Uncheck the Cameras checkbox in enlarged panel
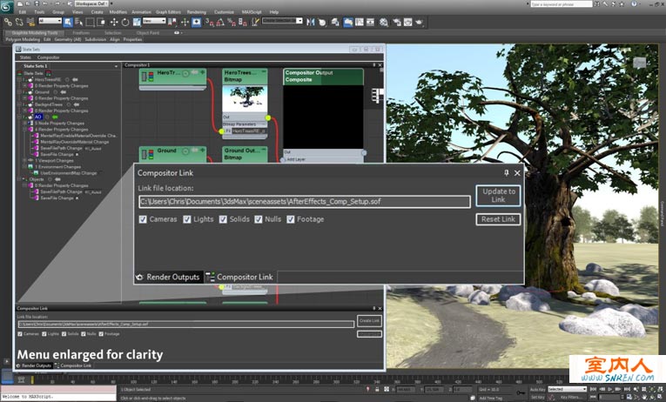The height and width of the screenshot is (402, 666). (x=144, y=219)
